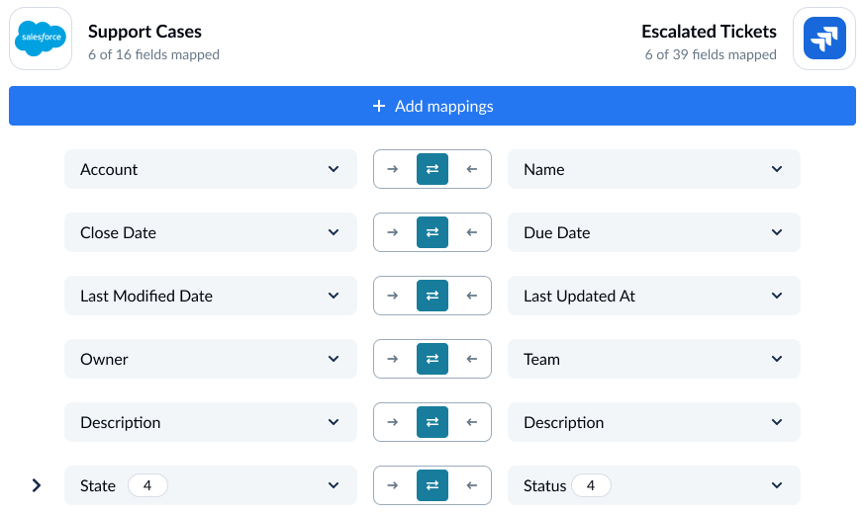The image size is (863, 516).
Task: Open the right Description field dropdown
Action: pos(653,422)
